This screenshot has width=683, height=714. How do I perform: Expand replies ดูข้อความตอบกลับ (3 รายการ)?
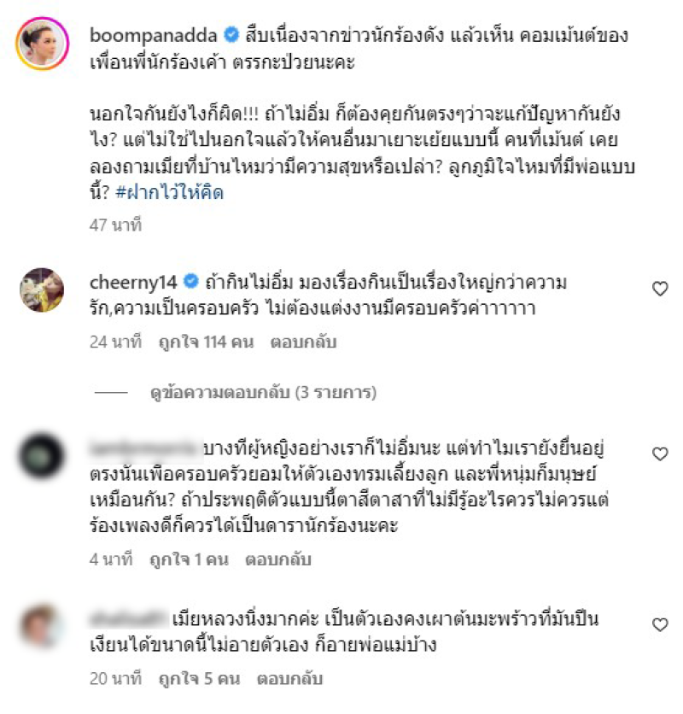coord(263,392)
